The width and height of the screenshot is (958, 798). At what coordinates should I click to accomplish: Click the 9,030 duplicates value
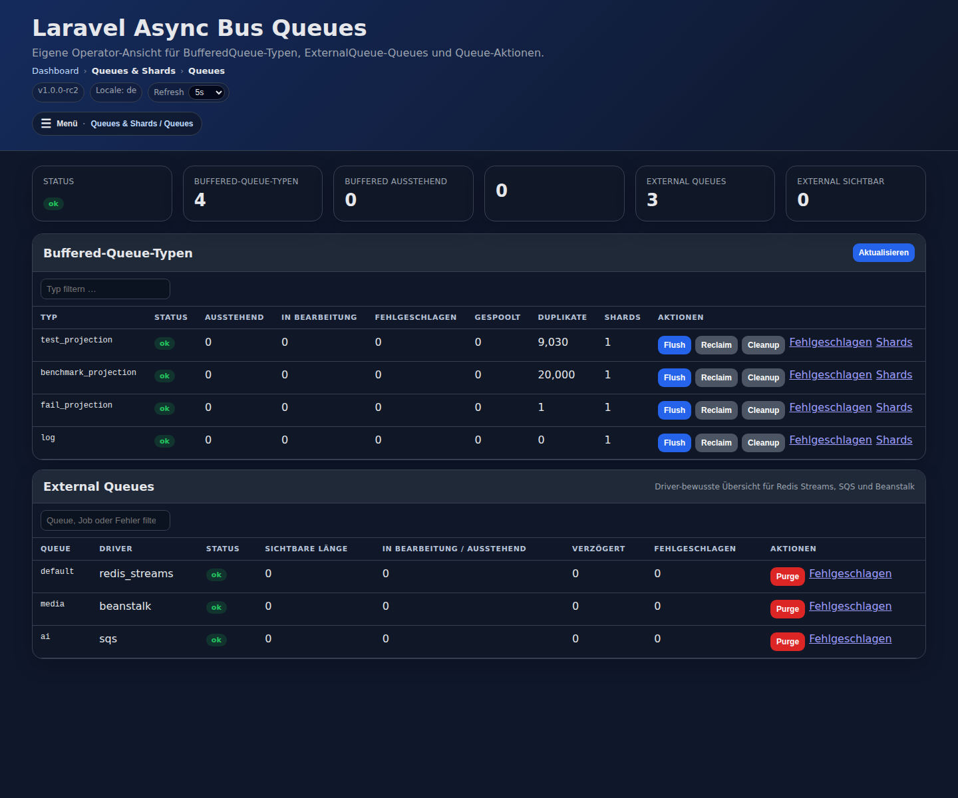click(553, 342)
